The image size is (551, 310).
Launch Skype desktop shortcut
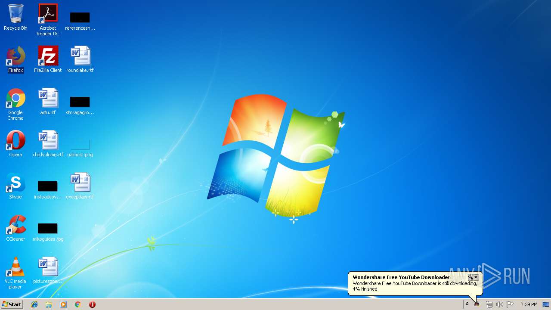click(15, 186)
